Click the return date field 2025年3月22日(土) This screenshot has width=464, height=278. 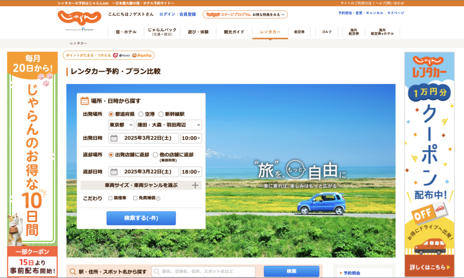pos(144,172)
